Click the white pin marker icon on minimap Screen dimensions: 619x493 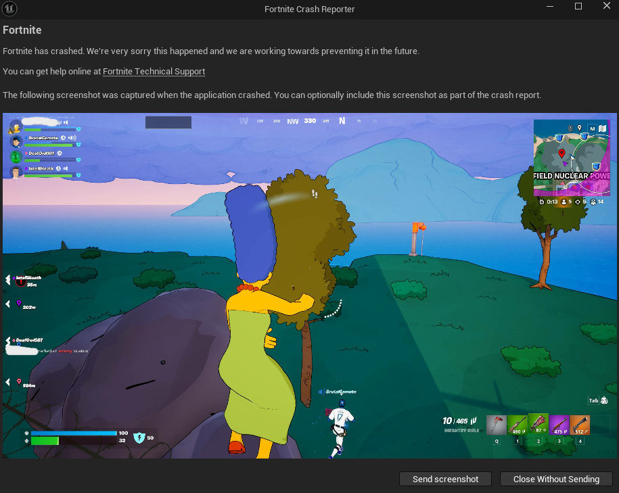(x=579, y=128)
